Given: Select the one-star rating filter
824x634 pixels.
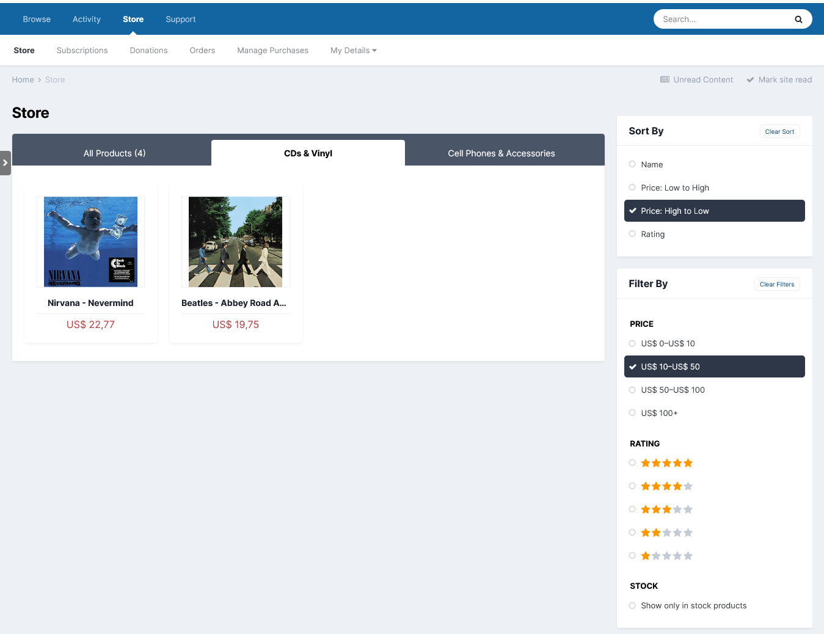Looking at the screenshot, I should tap(666, 556).
